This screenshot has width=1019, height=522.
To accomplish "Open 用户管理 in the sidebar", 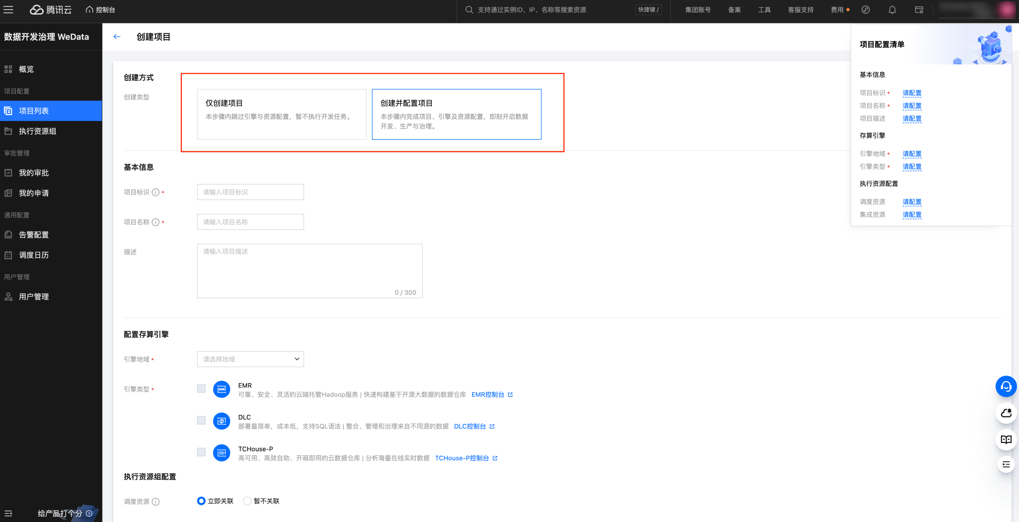I will coord(51,296).
